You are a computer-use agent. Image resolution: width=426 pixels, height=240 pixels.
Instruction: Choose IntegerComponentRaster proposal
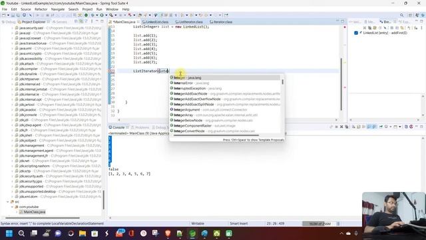(225, 126)
